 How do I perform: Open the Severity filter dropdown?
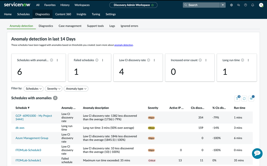click(54, 89)
